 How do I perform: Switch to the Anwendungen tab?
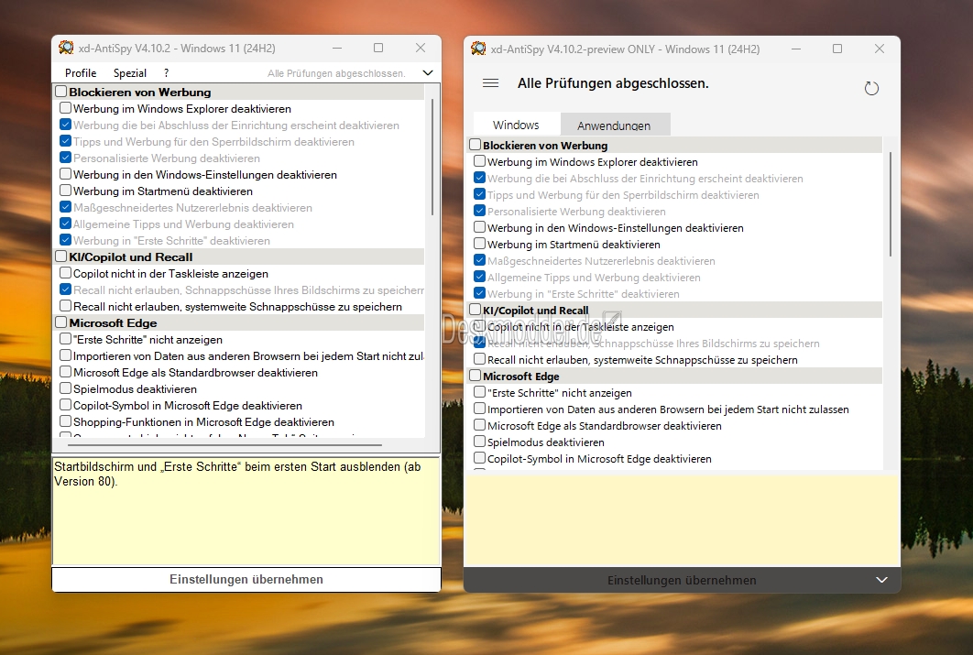pyautogui.click(x=614, y=125)
